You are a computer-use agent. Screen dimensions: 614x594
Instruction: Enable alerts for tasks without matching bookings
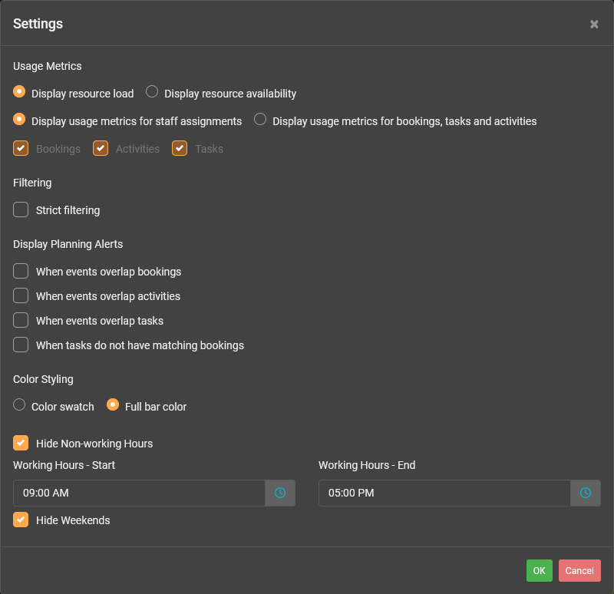click(x=21, y=345)
